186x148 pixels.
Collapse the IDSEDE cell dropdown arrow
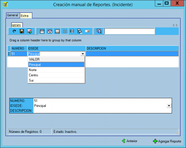pos(83,54)
